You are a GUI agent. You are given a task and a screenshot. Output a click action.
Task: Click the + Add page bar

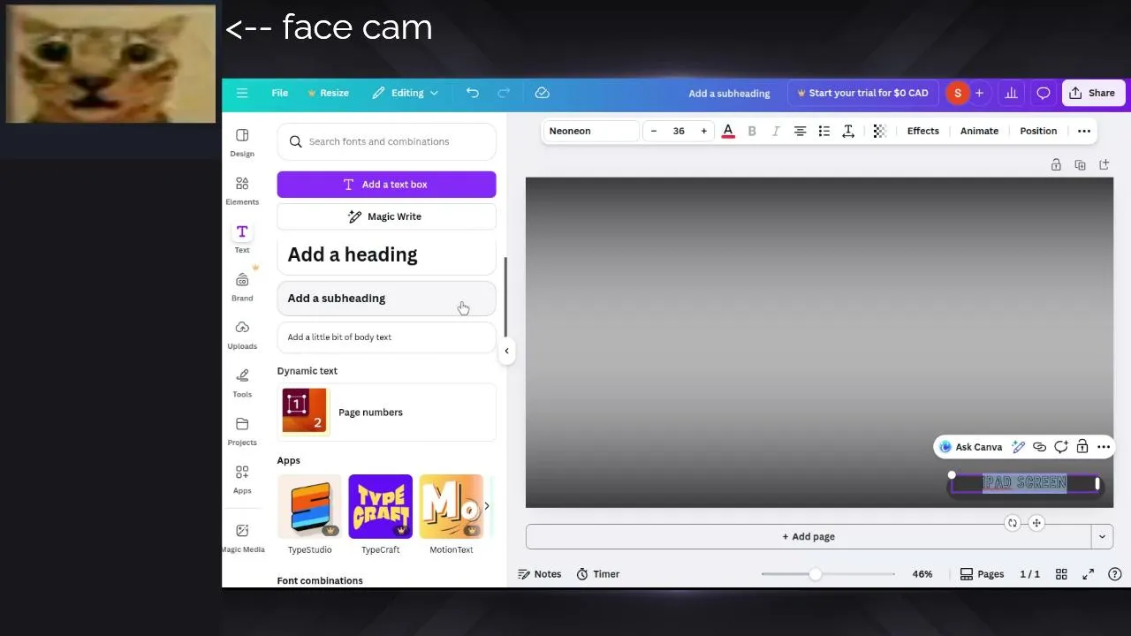point(808,536)
